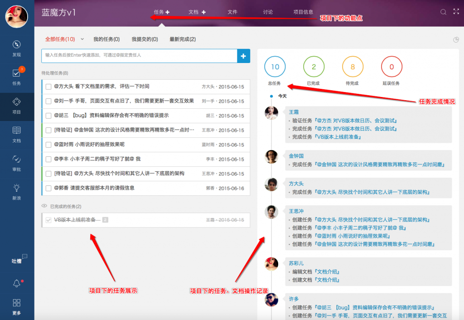Open the pie chart statistics icon
This screenshot has height=320, width=464.
[456, 40]
